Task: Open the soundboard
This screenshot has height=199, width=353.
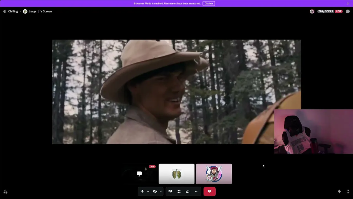Action: 188,191
